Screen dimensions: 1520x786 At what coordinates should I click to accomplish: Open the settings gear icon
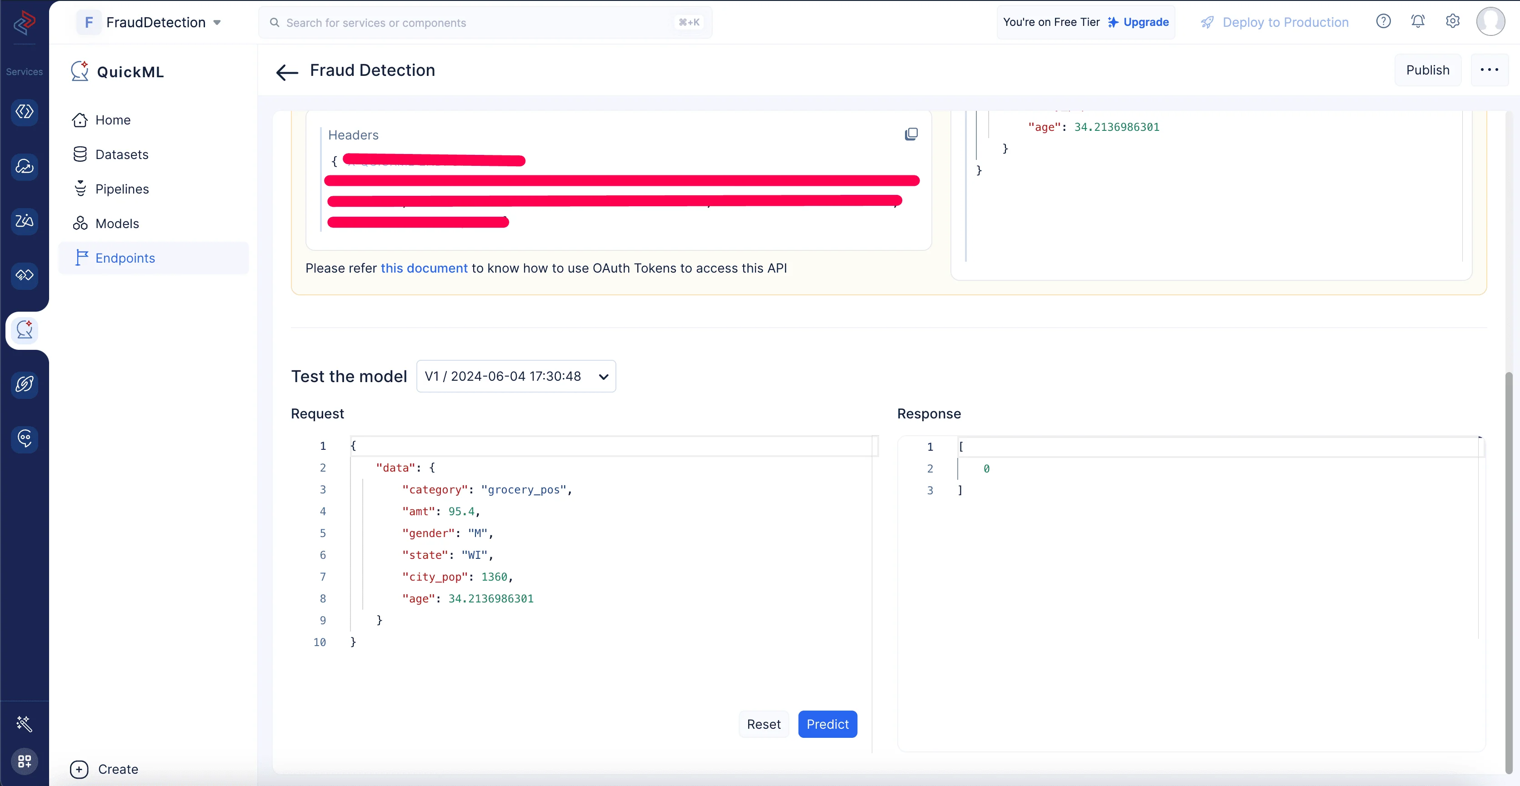point(1452,22)
